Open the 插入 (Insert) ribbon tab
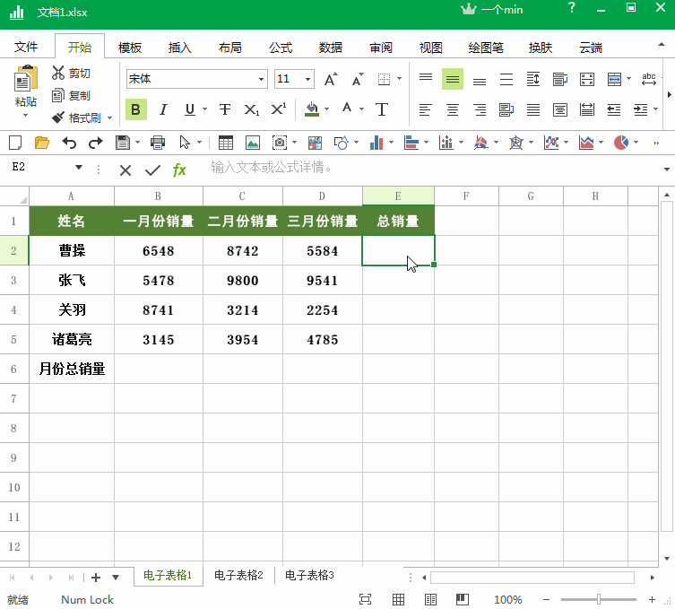Screen dimensions: 675x609 click(x=180, y=48)
